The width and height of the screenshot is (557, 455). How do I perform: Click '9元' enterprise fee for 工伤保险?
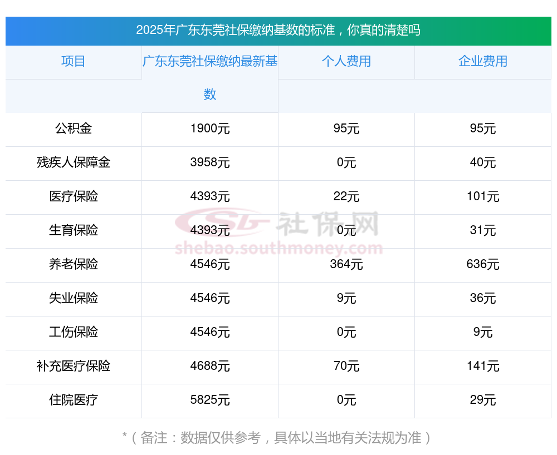(483, 332)
